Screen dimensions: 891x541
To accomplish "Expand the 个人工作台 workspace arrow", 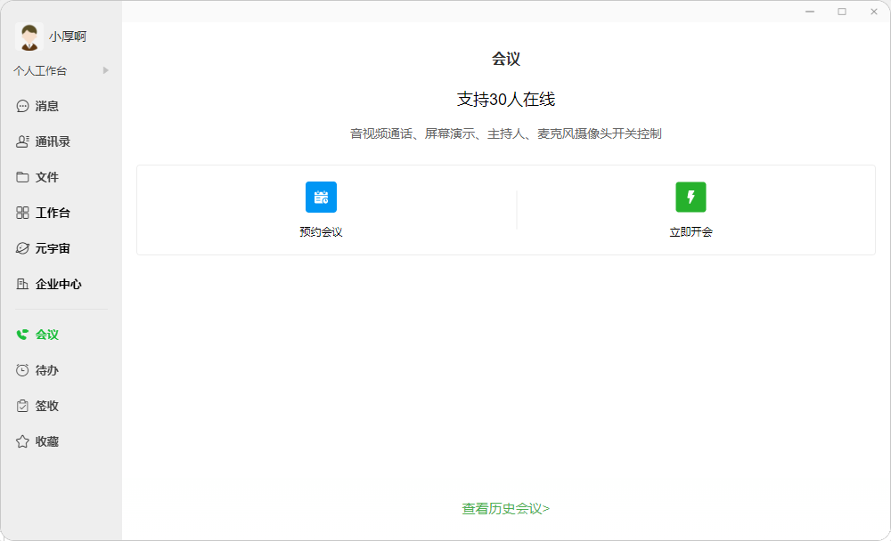I will [x=106, y=70].
